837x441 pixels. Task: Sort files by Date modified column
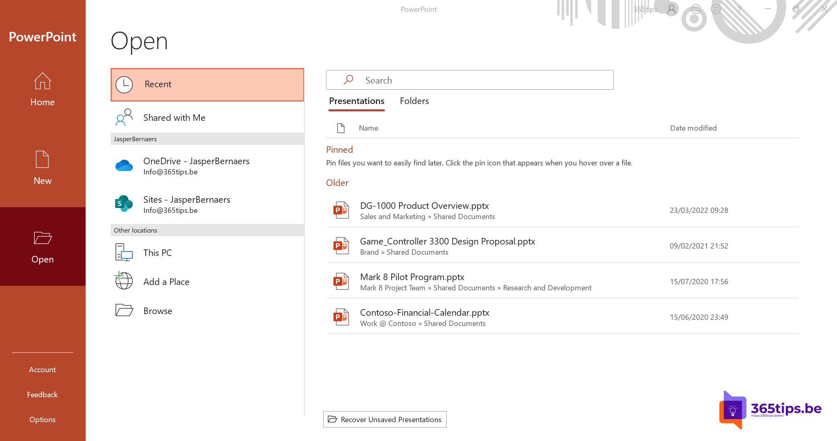(x=693, y=128)
